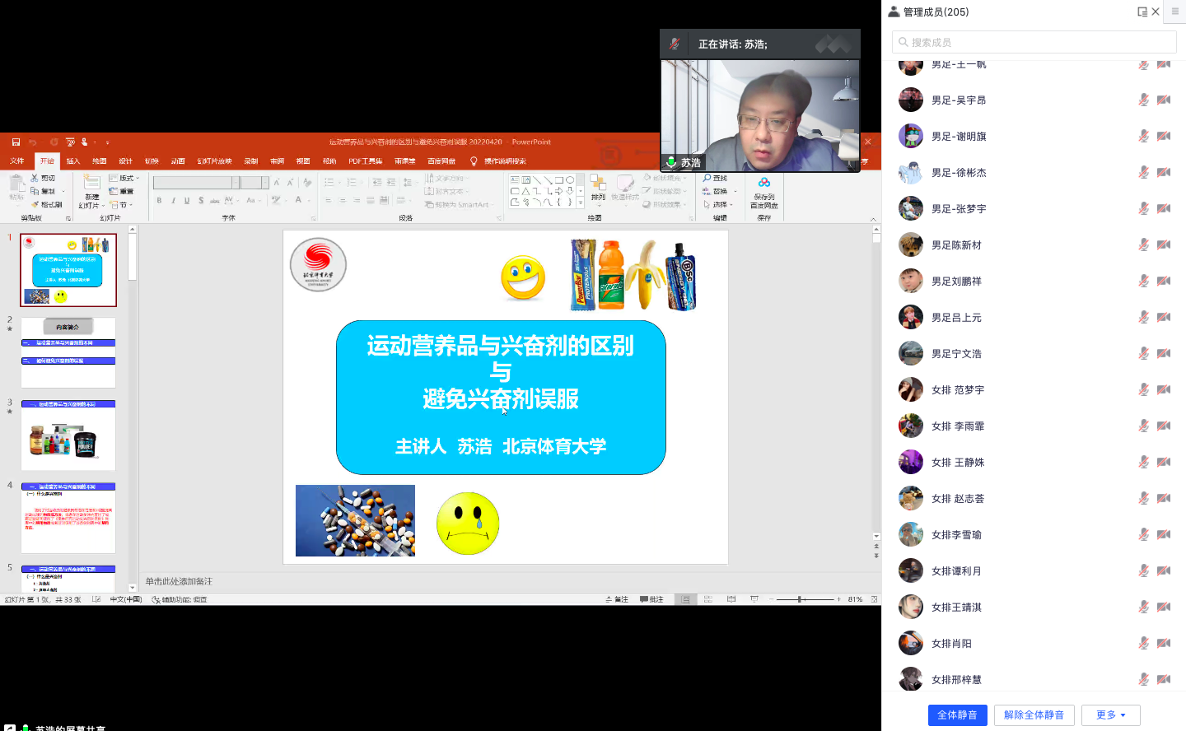The width and height of the screenshot is (1186, 731).
Task: Toggle bold formatting in the Font group
Action: pyautogui.click(x=160, y=200)
